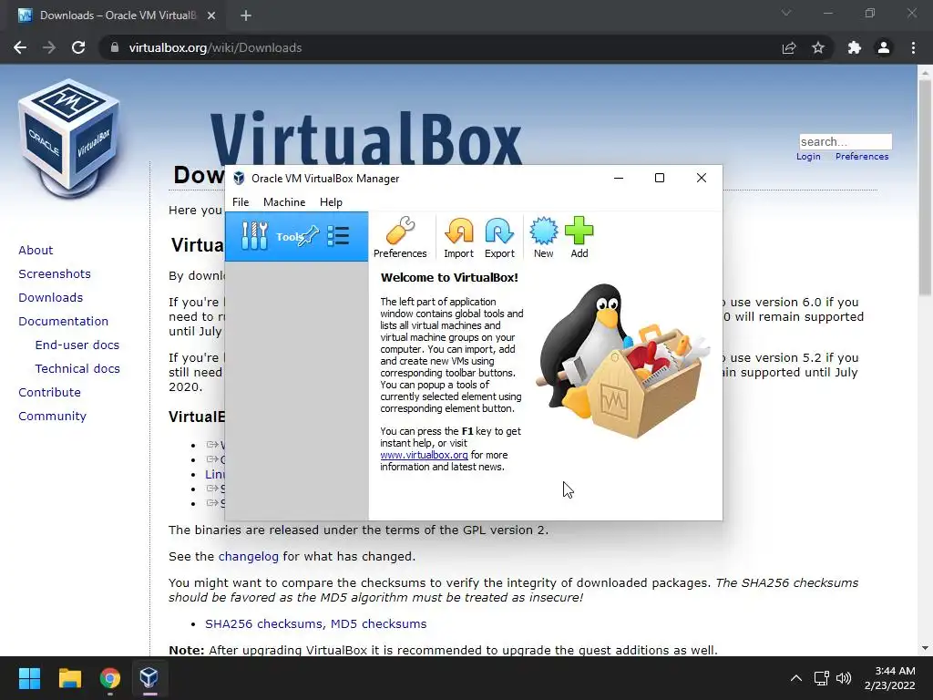Click SHA256 checksums link
The width and height of the screenshot is (933, 700).
click(265, 623)
